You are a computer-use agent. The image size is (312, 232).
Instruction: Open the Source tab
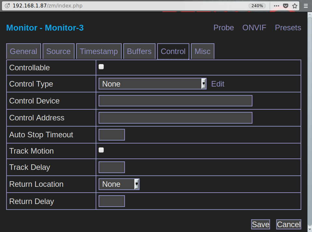tap(59, 51)
